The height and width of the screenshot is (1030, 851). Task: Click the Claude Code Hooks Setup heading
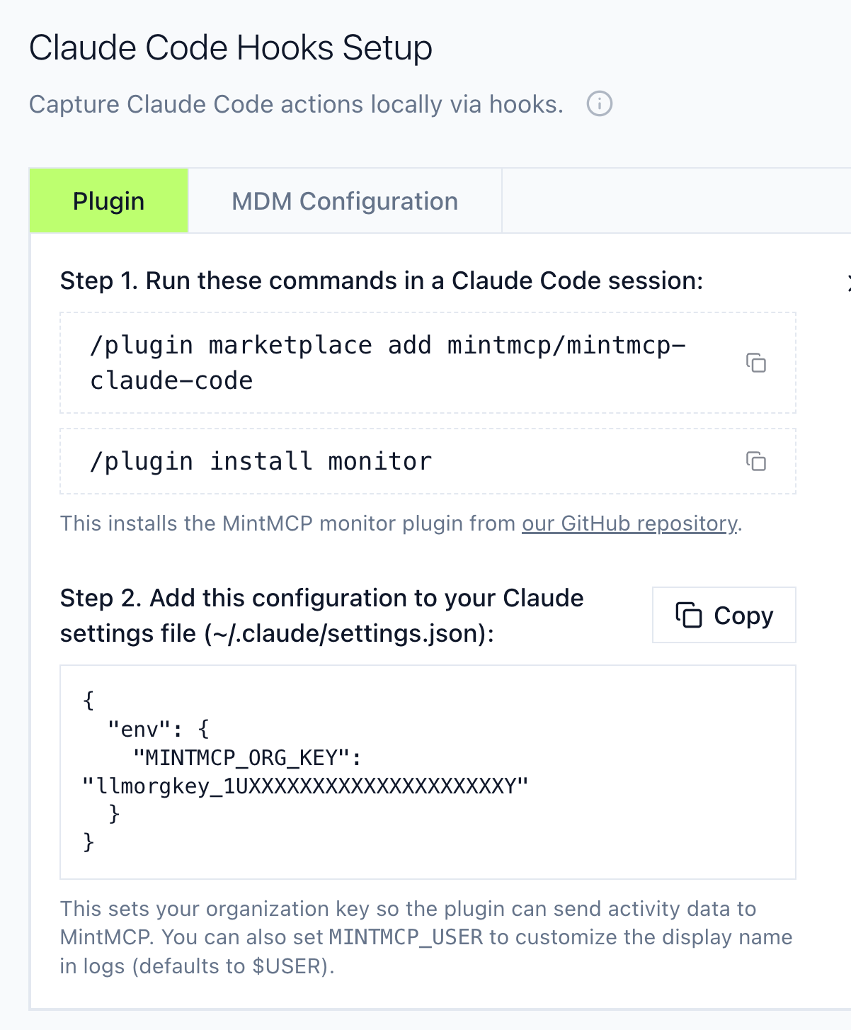click(231, 48)
